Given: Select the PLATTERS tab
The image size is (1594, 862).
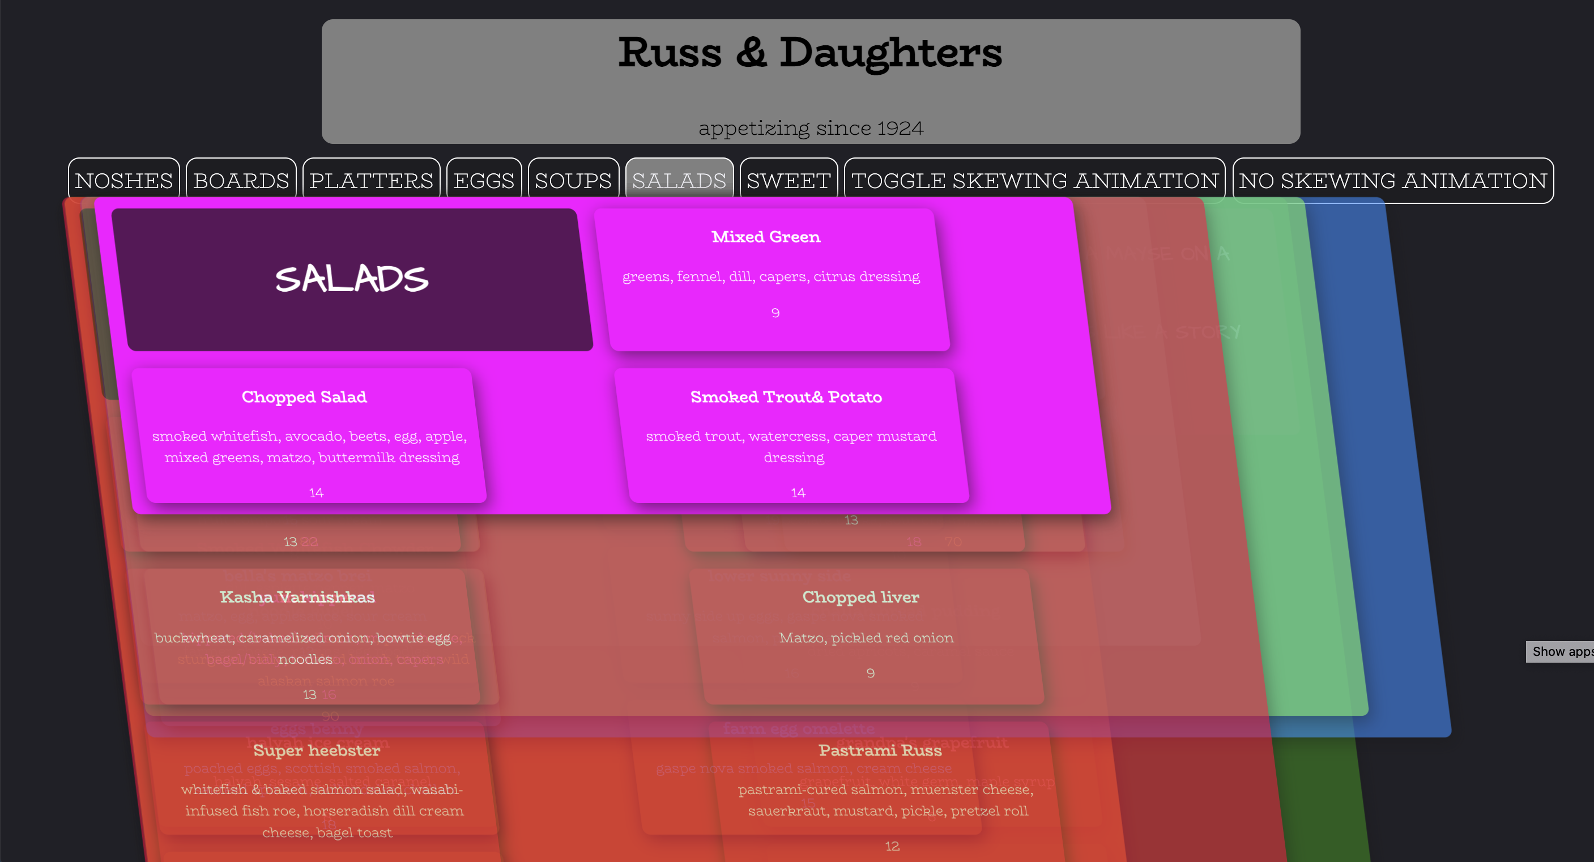Looking at the screenshot, I should click(x=371, y=180).
